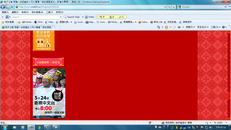Open the Cool... bookmark
The height and width of the screenshot is (130, 231).
tap(79, 22)
